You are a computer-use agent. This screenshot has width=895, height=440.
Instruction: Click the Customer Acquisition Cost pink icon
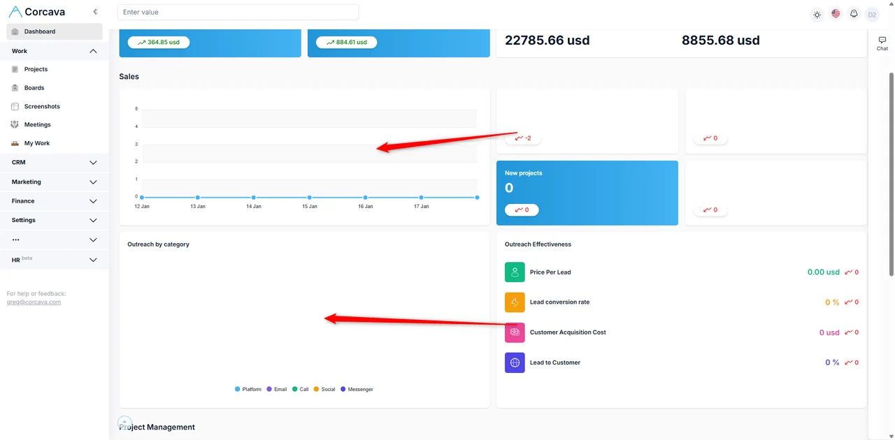point(515,332)
